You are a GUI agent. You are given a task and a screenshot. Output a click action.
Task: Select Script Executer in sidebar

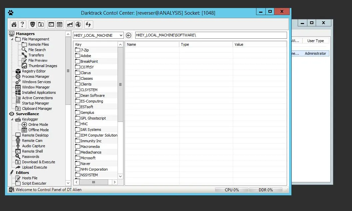[34, 183]
